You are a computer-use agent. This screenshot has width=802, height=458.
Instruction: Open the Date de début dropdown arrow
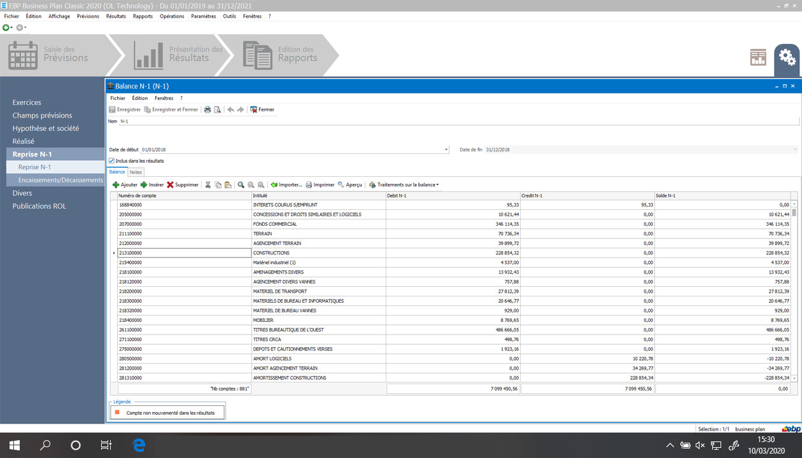pos(446,150)
